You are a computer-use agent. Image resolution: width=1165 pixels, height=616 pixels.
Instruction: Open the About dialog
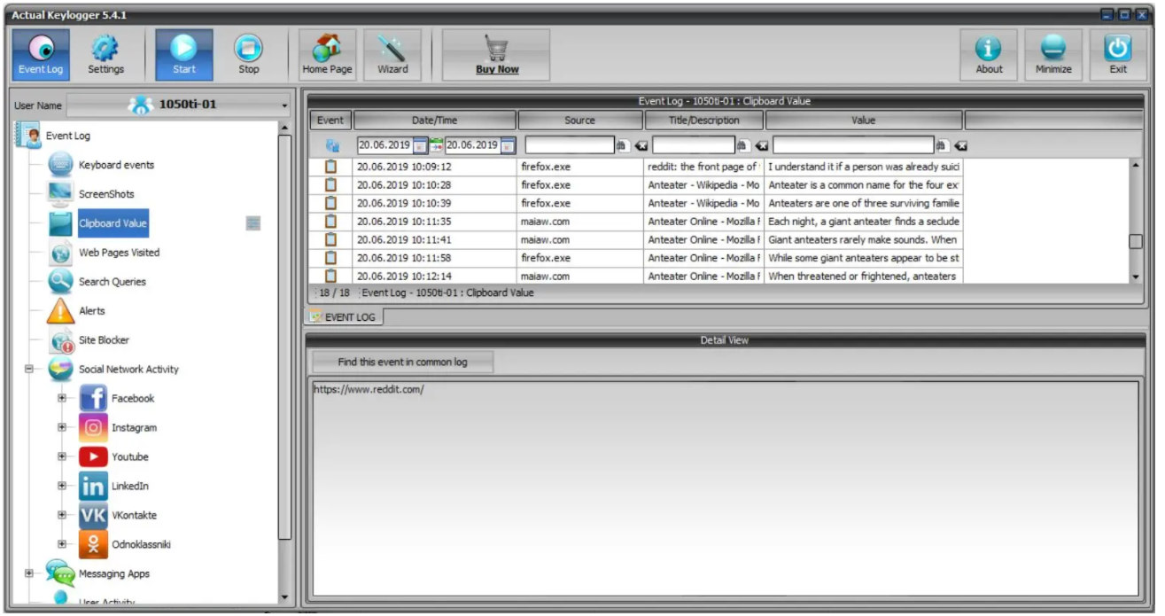tap(990, 55)
